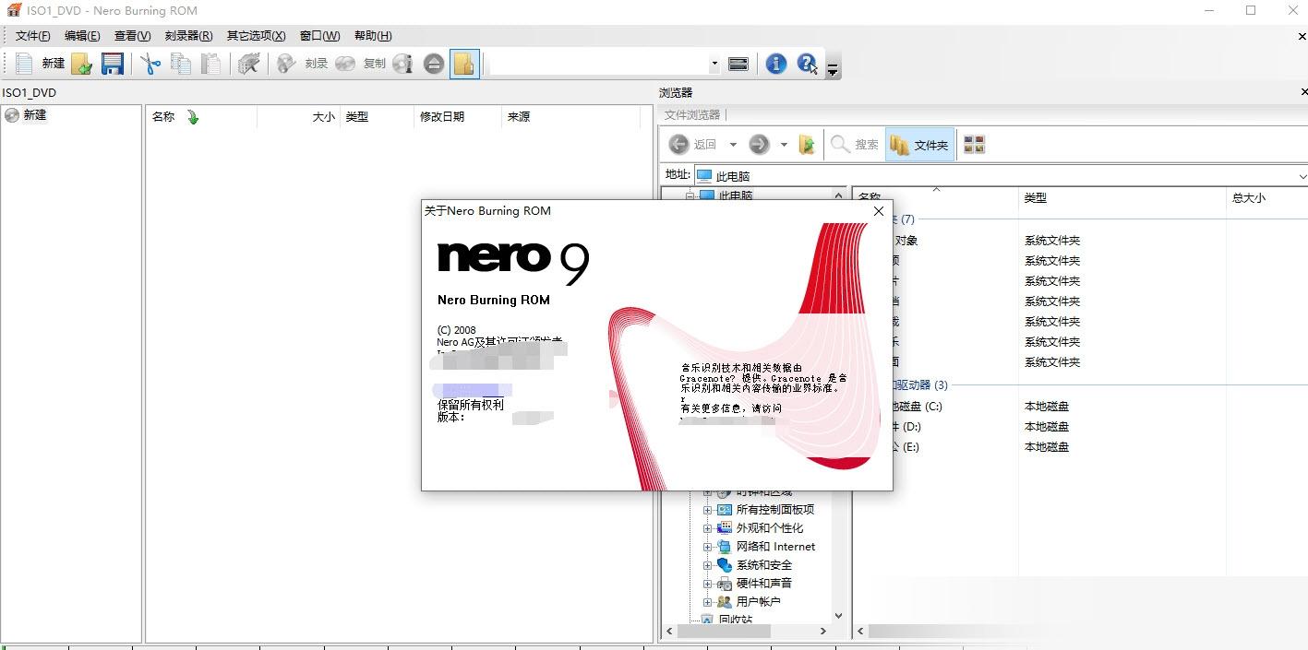Click the browser forward arrow
The image size is (1308, 650).
coord(759,144)
